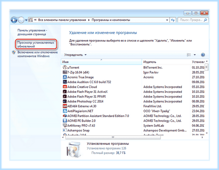The width and height of the screenshot is (219, 170).
Task: Sort by 'Издатель' column header
Action: point(166,62)
